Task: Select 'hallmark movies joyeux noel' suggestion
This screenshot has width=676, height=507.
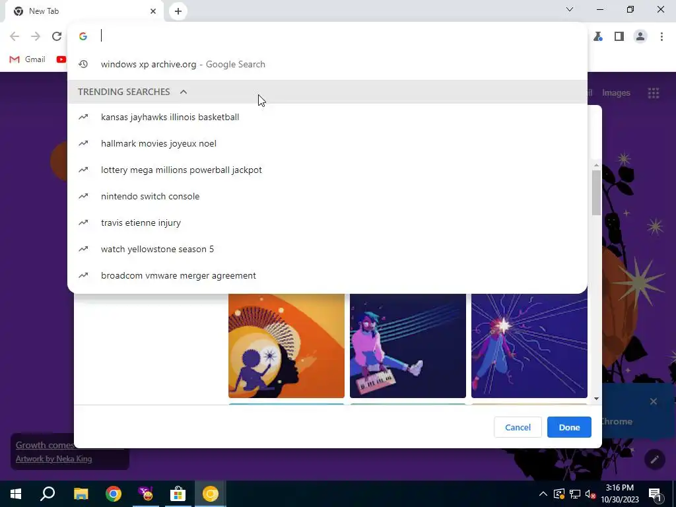Action: 327,143
